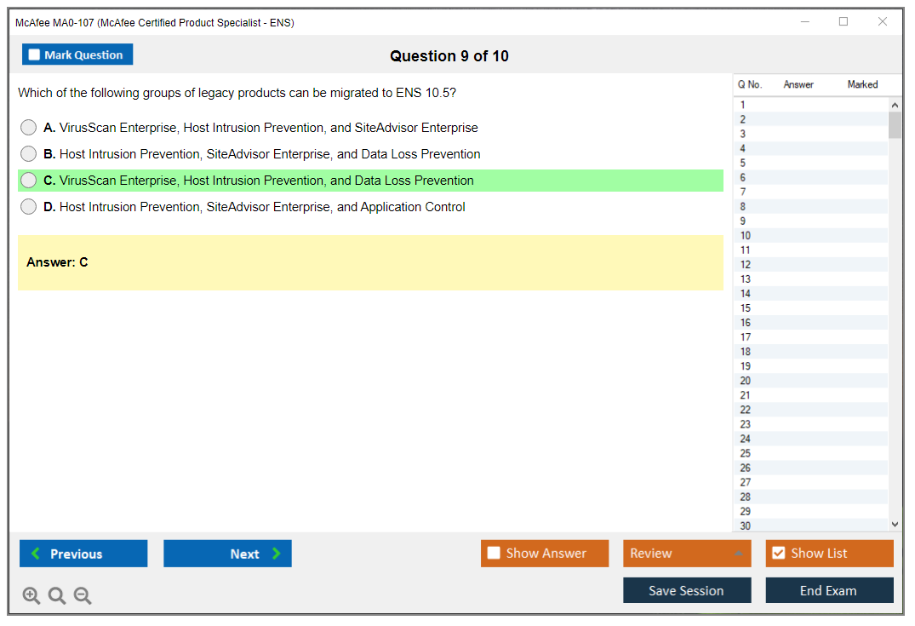Image resolution: width=915 pixels, height=626 pixels.
Task: Select option B Host Intrusion Prevention answer
Action: [x=29, y=154]
